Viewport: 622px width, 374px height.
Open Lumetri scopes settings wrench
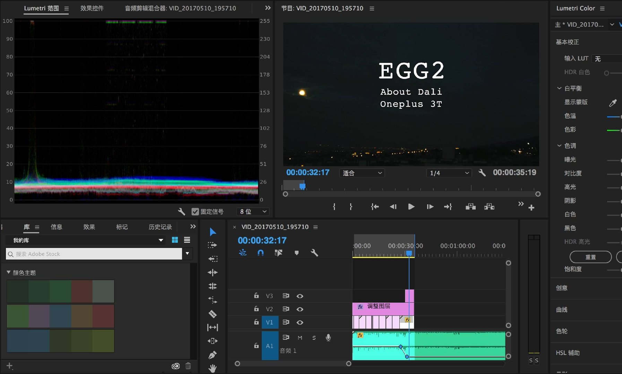181,212
